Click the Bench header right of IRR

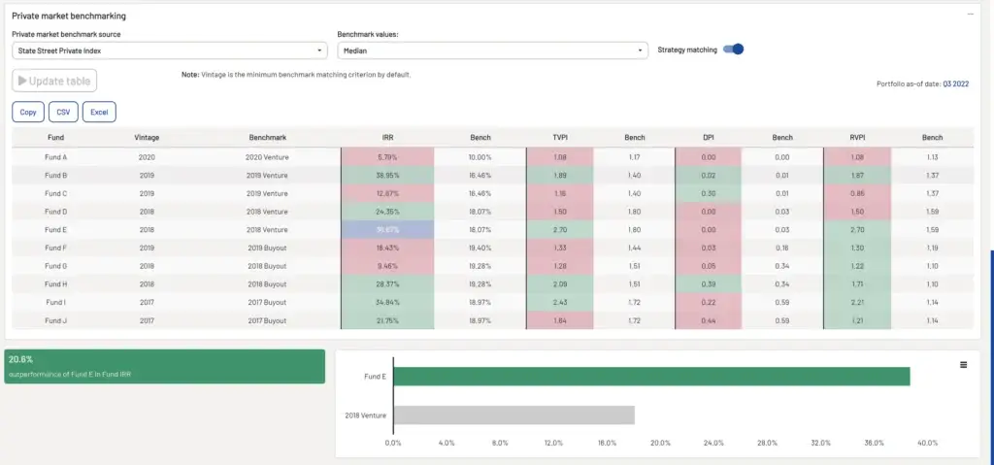[480, 137]
